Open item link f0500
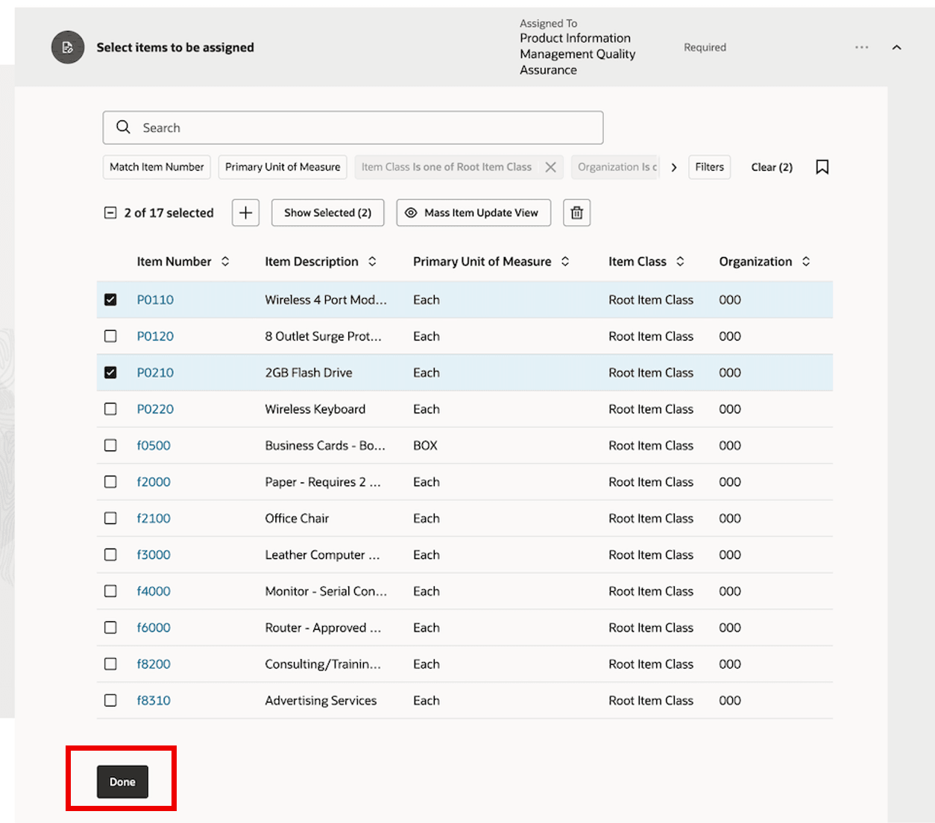This screenshot has height=823, width=935. coord(154,446)
